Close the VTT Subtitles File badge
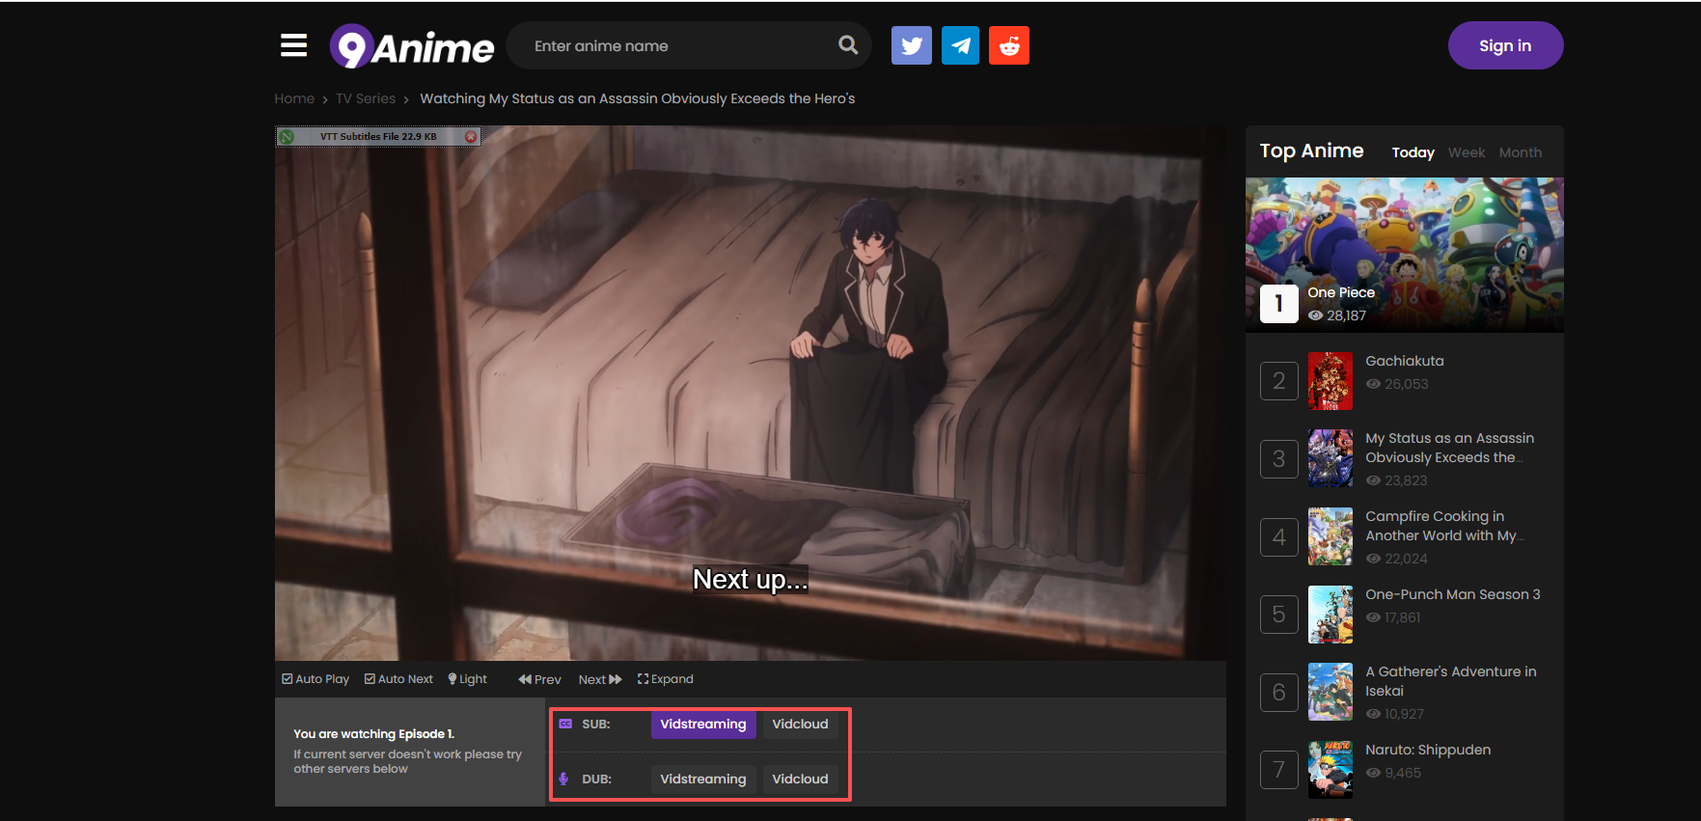This screenshot has height=821, width=1701. 471,137
